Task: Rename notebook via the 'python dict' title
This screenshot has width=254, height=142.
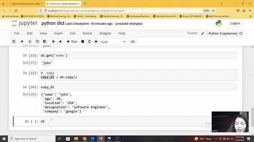Action: 53,23
